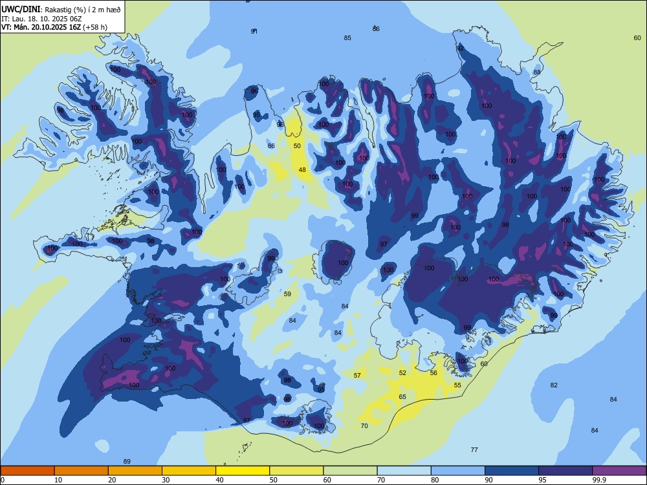This screenshot has height=485, width=647.
Task: Click the orange 10–20 legend swatch
Action: (x=82, y=471)
